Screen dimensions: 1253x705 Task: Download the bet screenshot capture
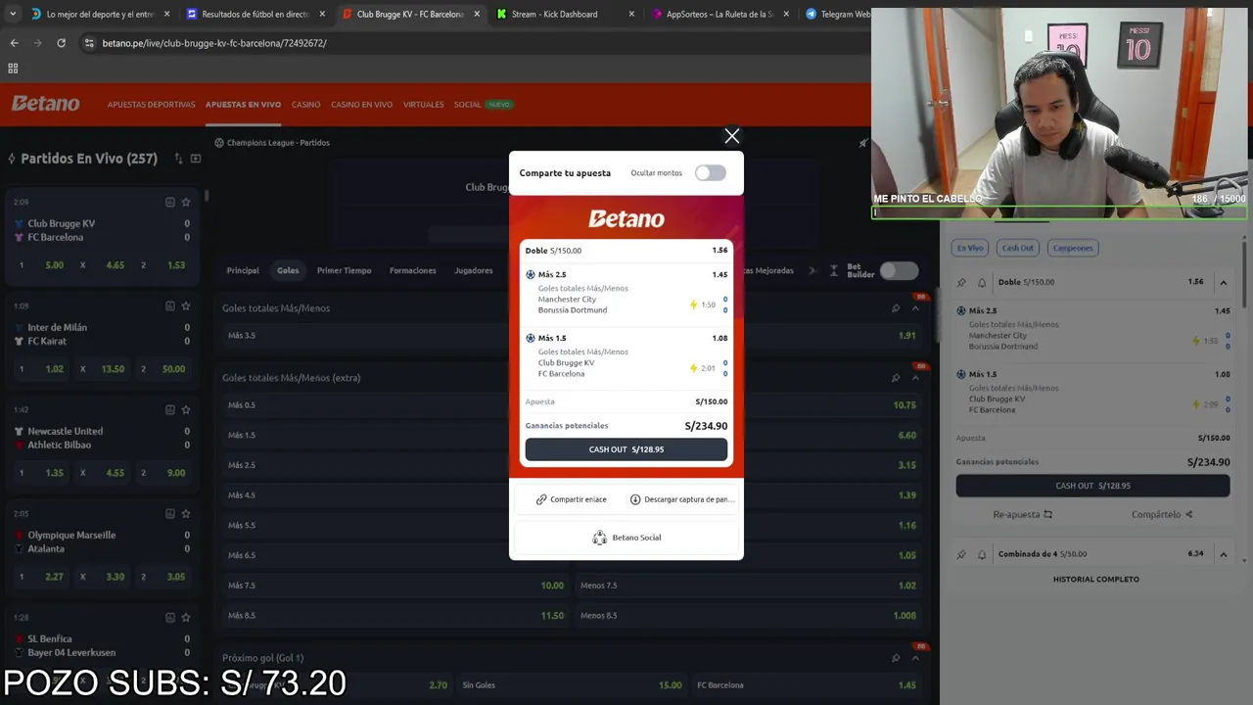[x=682, y=499]
